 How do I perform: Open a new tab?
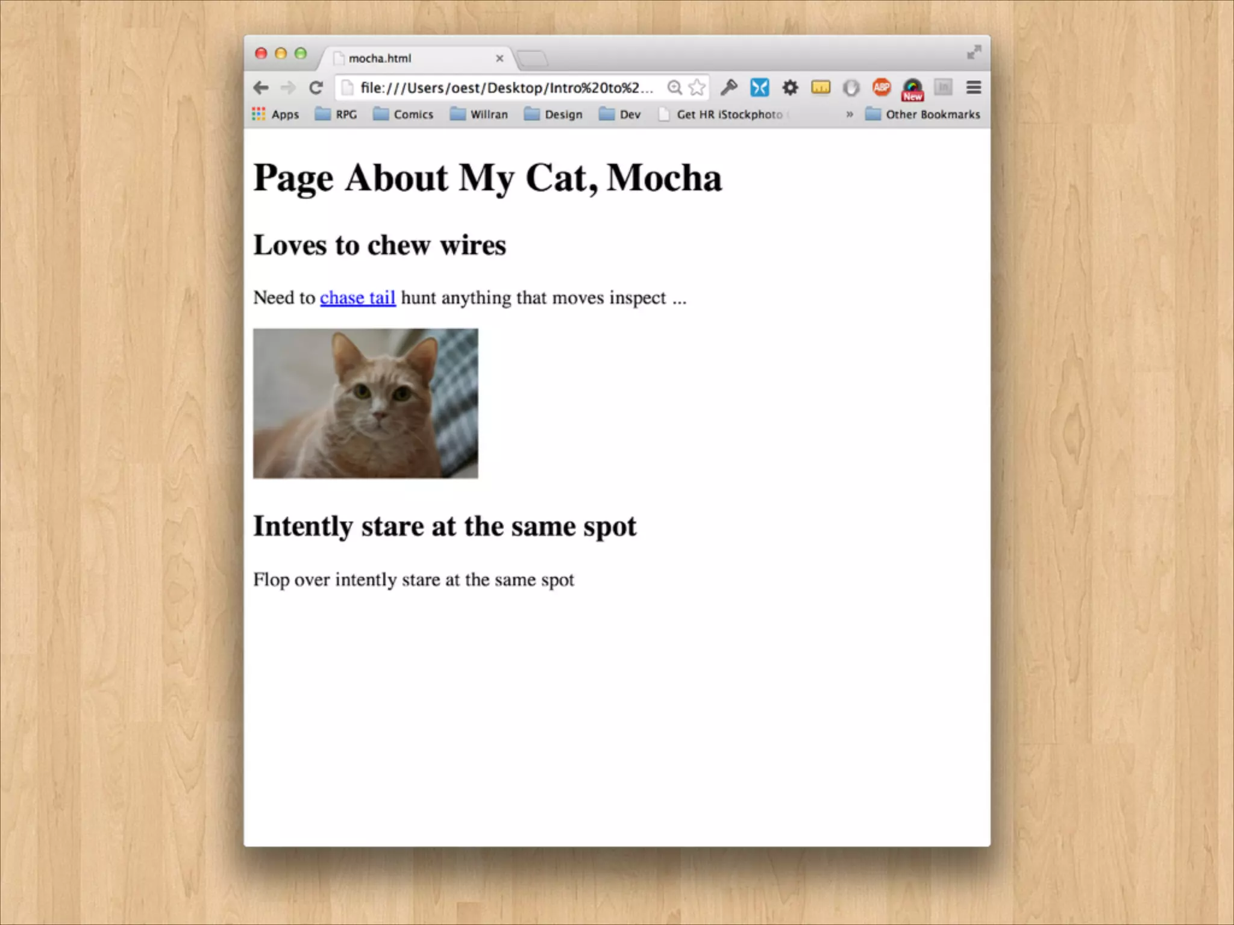click(x=532, y=58)
